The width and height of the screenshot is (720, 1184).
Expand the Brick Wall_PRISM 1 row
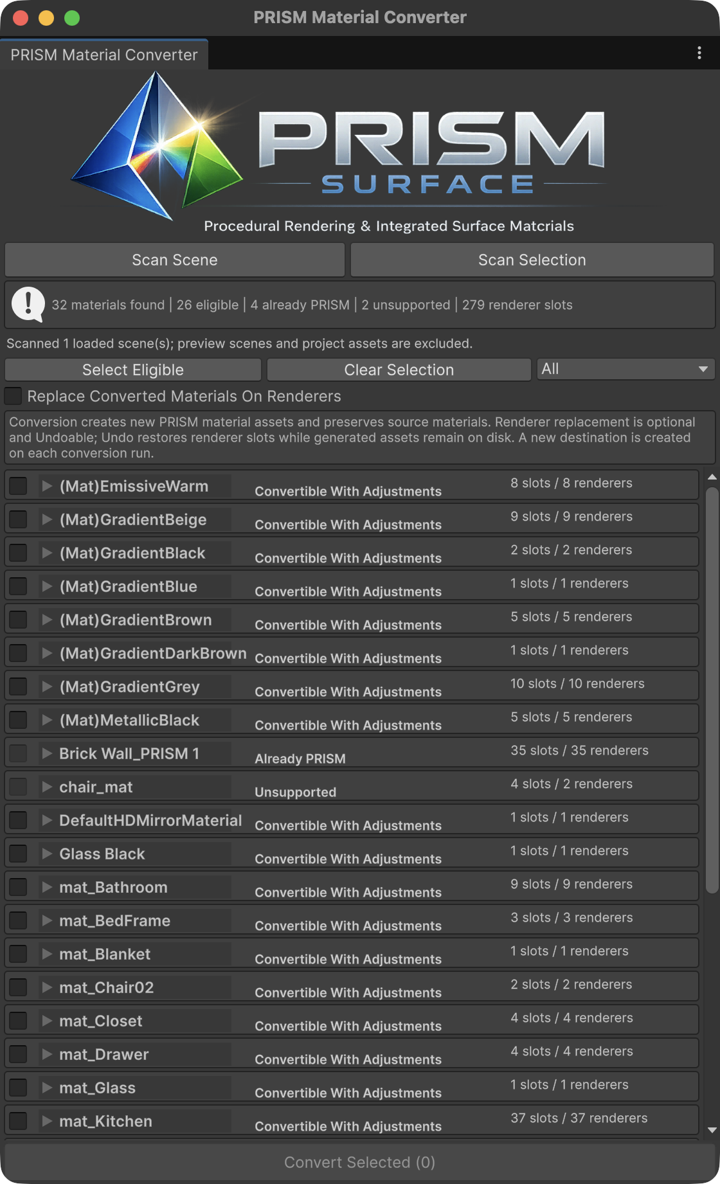(x=47, y=753)
